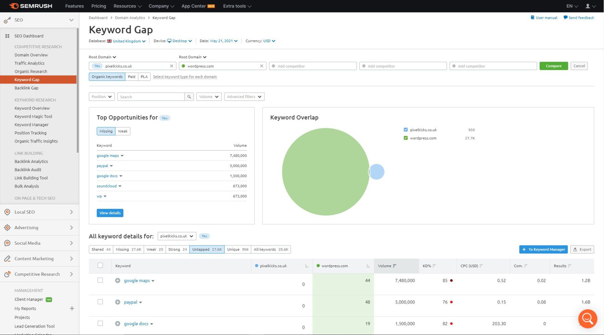Viewport: 604px width, 335px height.
Task: Click soundcloud in Top Opportunities list
Action: coord(107,186)
